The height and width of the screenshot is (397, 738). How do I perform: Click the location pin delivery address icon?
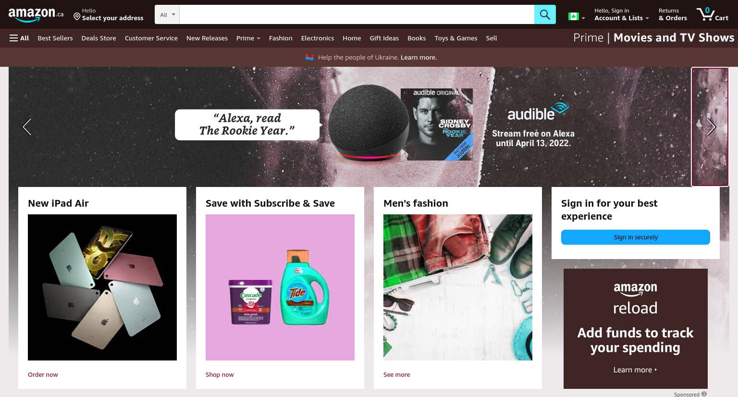pyautogui.click(x=77, y=17)
